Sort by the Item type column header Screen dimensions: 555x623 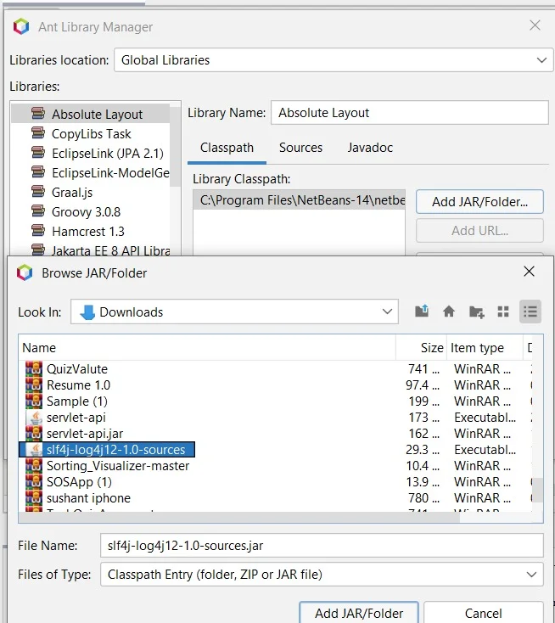(485, 348)
